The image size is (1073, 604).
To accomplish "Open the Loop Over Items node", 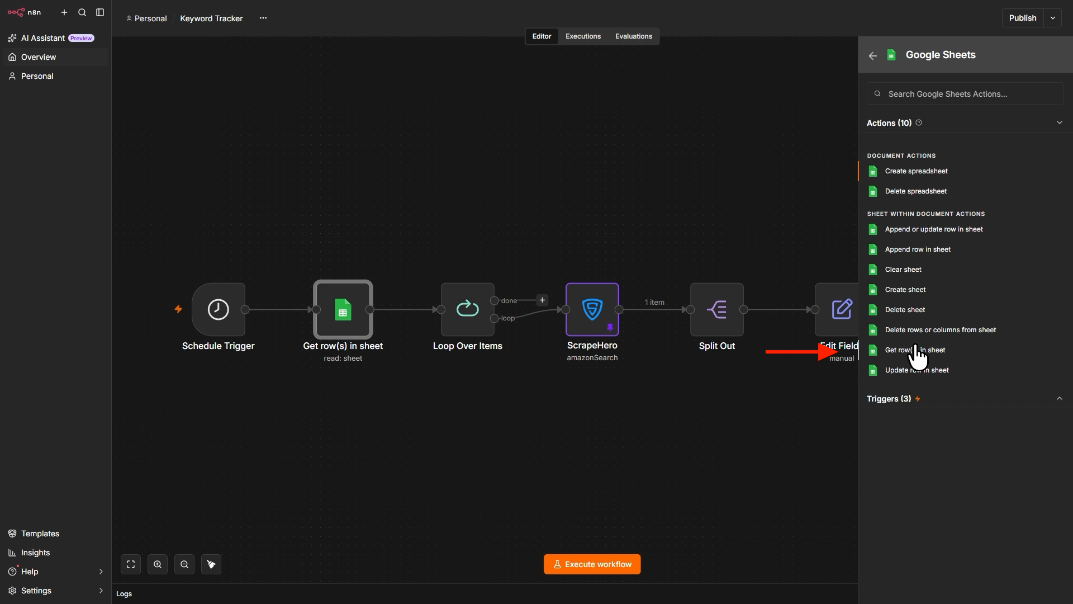I will 467,309.
